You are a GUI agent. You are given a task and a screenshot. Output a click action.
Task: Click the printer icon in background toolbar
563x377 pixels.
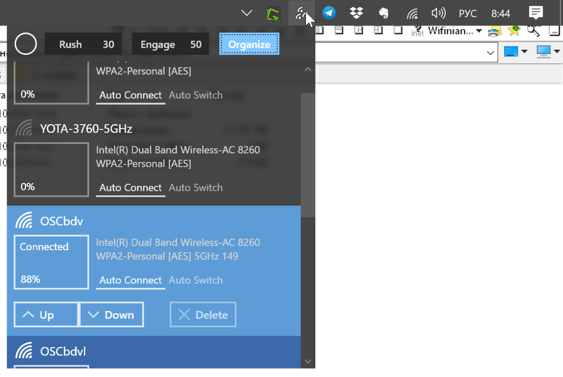(x=495, y=31)
